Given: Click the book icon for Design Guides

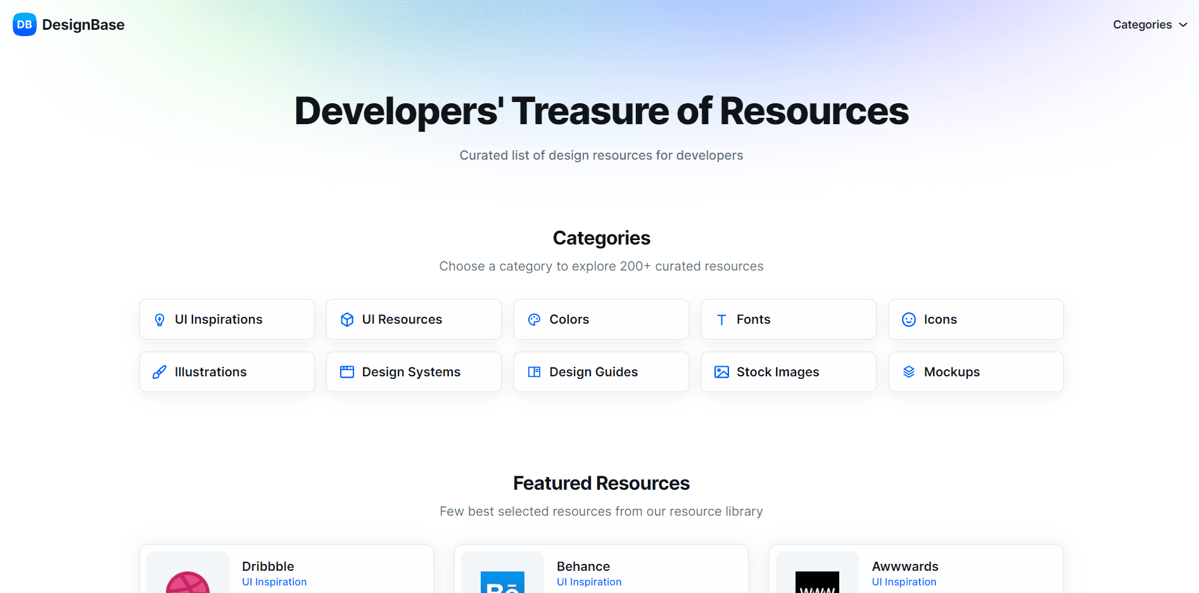Looking at the screenshot, I should (534, 373).
